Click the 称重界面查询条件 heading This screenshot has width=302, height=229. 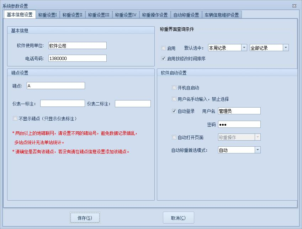click(177, 29)
